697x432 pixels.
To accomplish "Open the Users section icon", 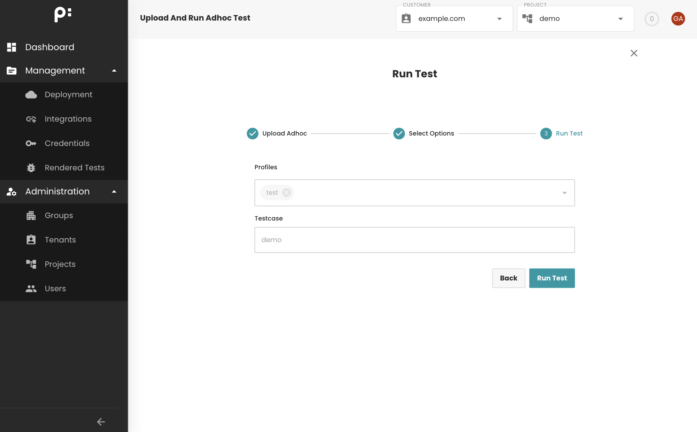I will 31,288.
